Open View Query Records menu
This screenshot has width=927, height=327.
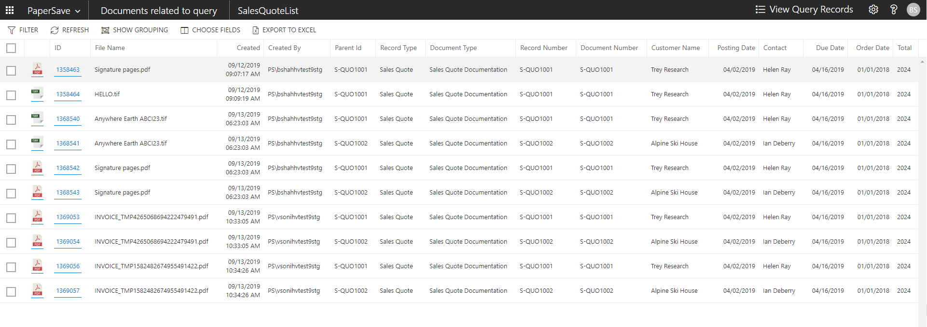(804, 10)
